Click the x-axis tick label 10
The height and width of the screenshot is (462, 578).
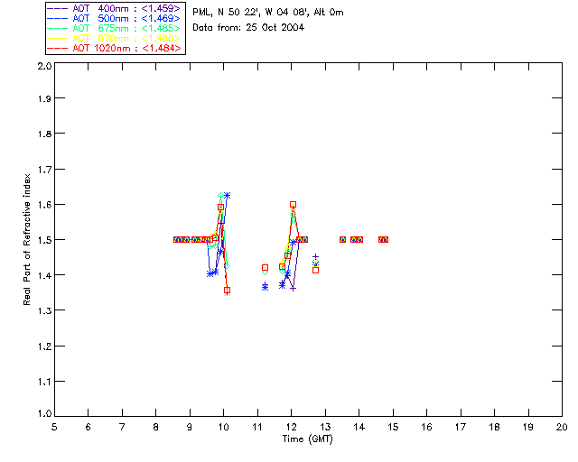coord(223,427)
